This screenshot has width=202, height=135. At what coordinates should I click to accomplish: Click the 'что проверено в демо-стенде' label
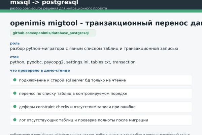pyautogui.click(x=40, y=71)
